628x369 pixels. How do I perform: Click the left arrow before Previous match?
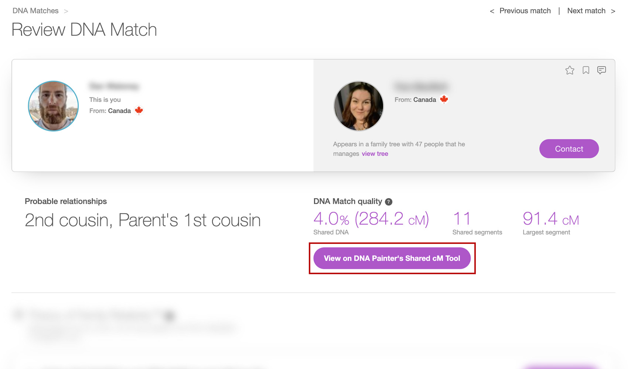coord(492,11)
